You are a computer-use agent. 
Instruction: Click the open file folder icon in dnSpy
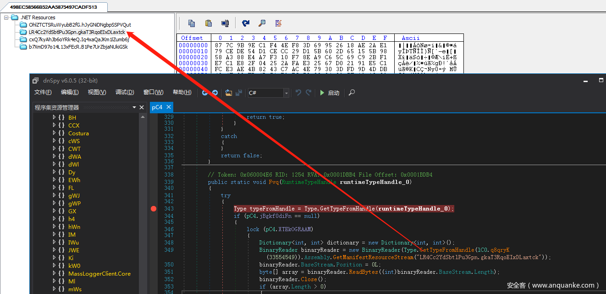(x=229, y=93)
